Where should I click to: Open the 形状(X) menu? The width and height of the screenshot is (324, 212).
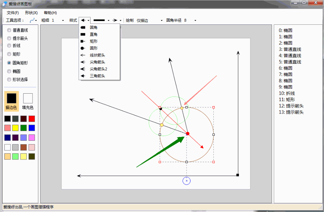coord(31,13)
